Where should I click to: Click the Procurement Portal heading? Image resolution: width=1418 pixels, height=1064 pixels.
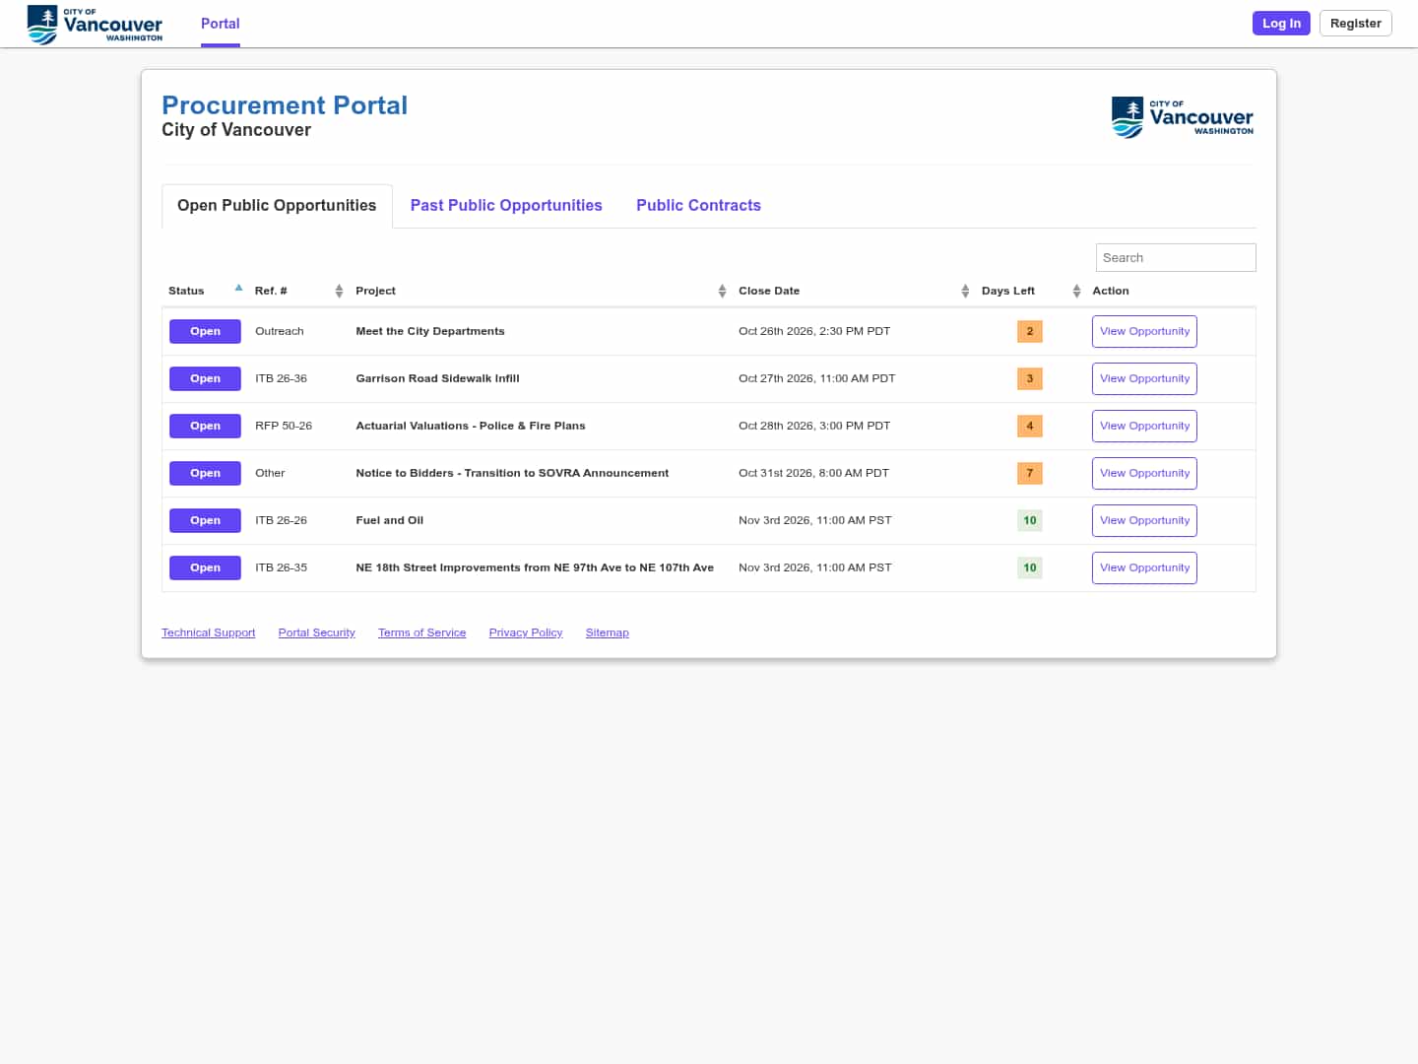(x=285, y=105)
